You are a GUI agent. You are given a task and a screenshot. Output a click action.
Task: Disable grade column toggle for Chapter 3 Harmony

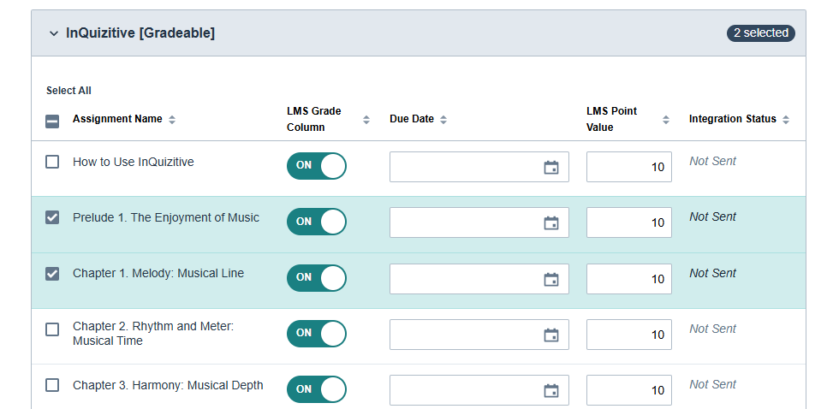pos(317,389)
